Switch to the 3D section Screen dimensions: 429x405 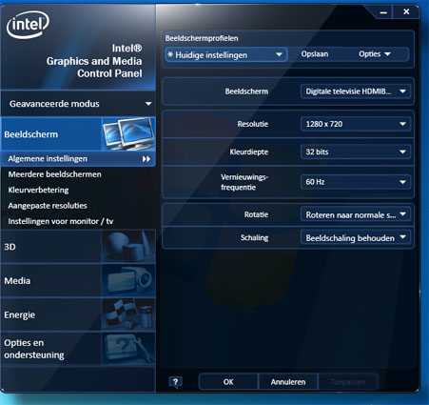78,247
